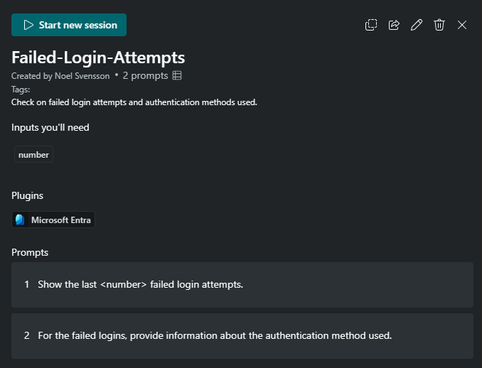Edit the promptbook using the pencil icon
Image resolution: width=482 pixels, height=368 pixels.
click(x=417, y=25)
